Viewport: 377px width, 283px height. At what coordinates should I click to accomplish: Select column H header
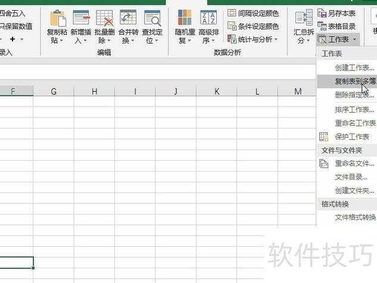coord(94,91)
